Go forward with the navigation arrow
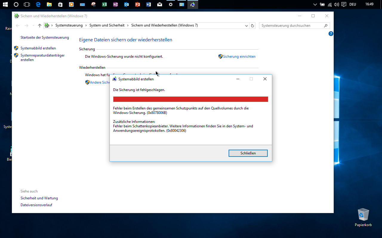 click(x=27, y=26)
